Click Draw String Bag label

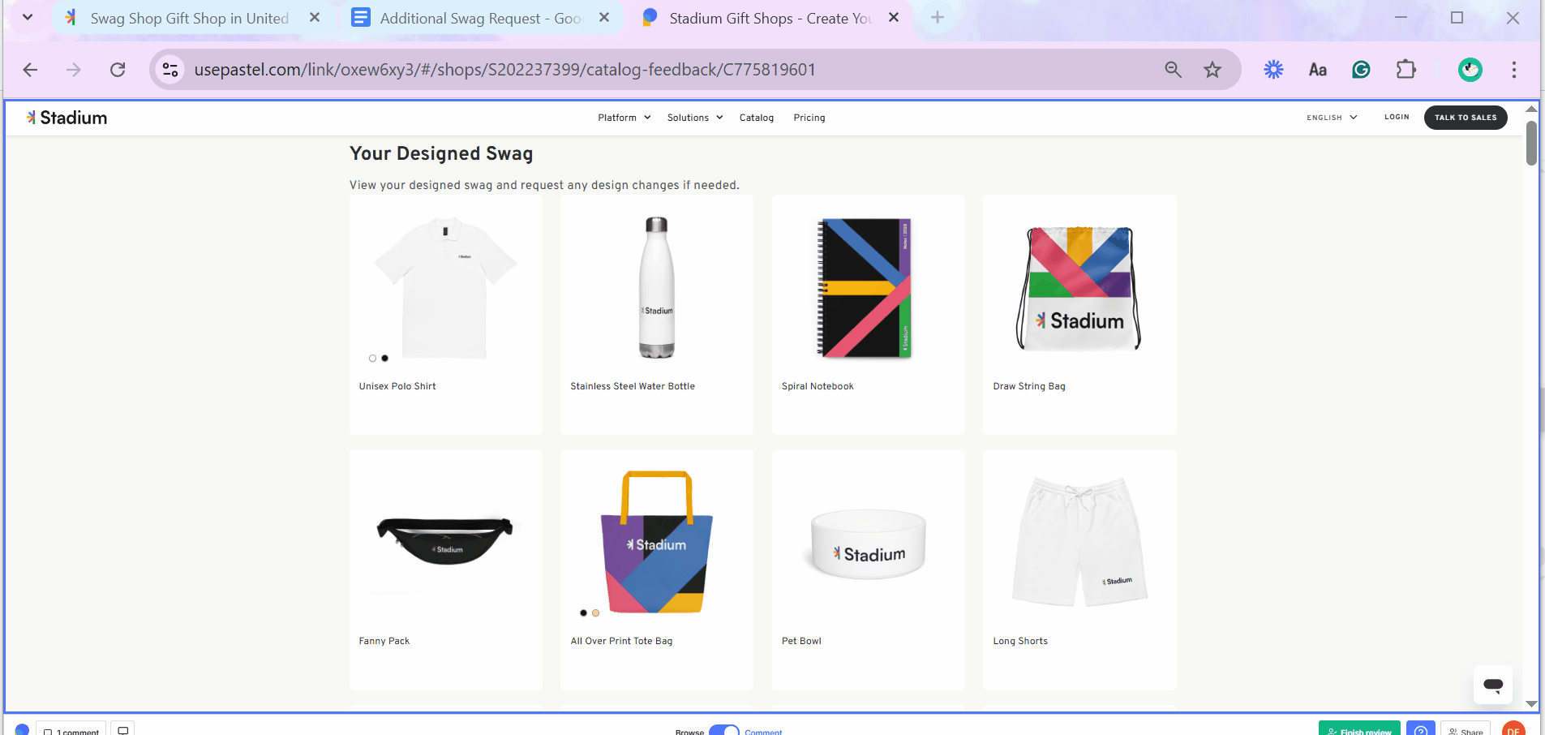pos(1029,386)
